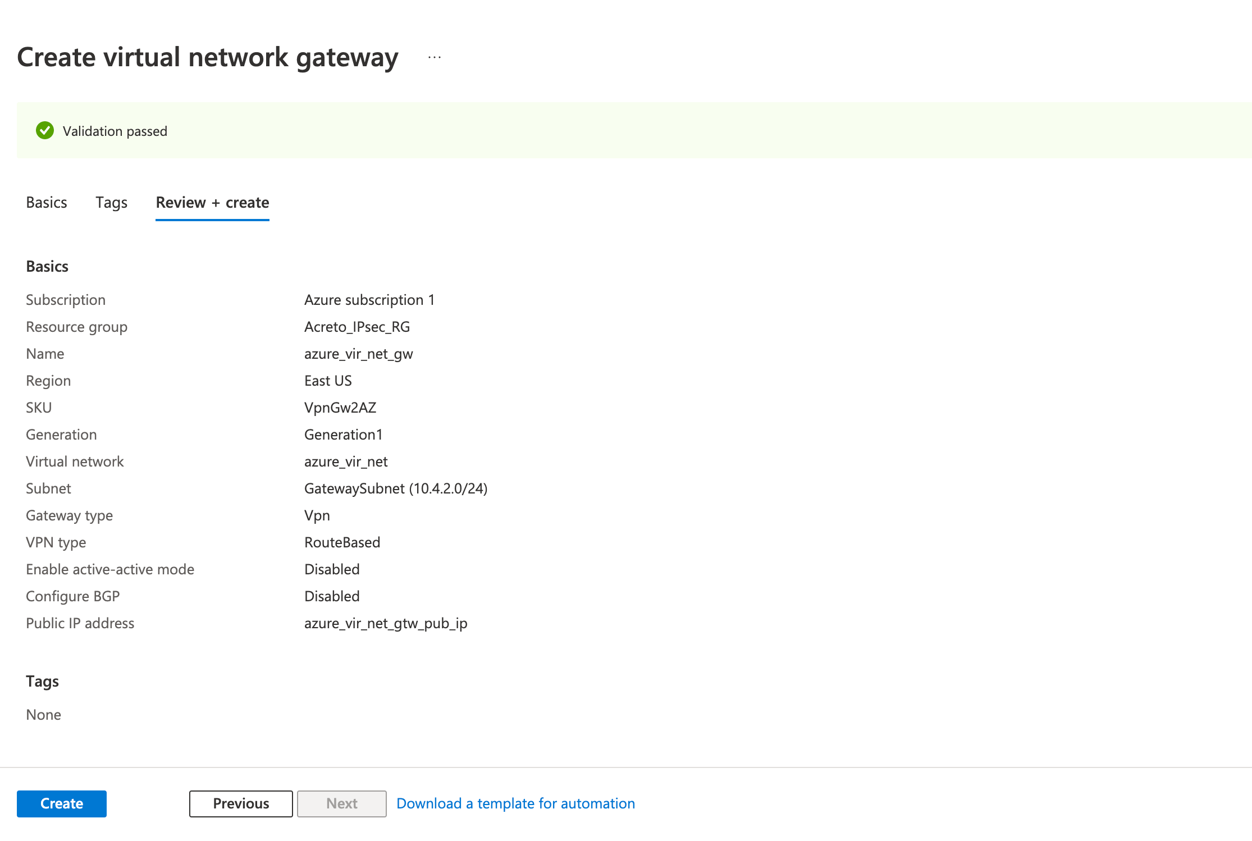Click the blue Create button
The height and width of the screenshot is (841, 1252).
point(62,803)
